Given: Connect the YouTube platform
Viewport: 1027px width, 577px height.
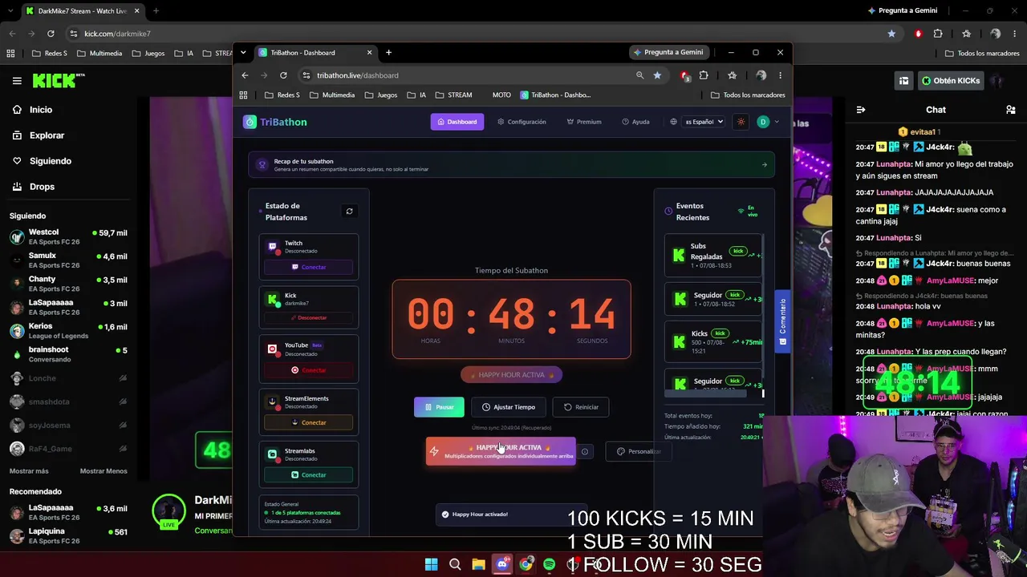Looking at the screenshot, I should tap(309, 370).
